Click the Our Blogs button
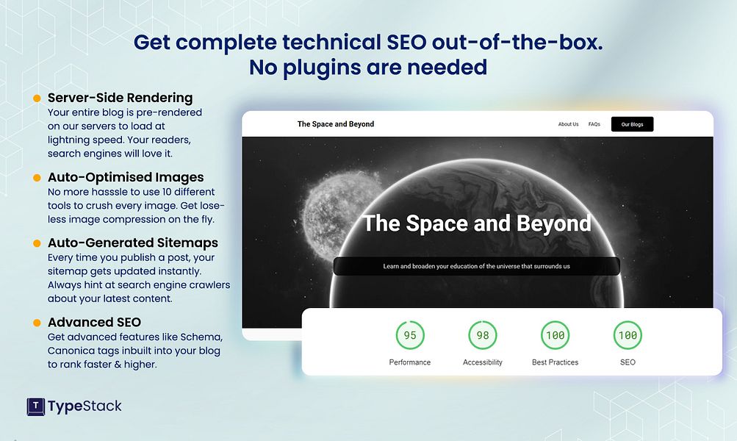737x441 pixels. point(632,124)
